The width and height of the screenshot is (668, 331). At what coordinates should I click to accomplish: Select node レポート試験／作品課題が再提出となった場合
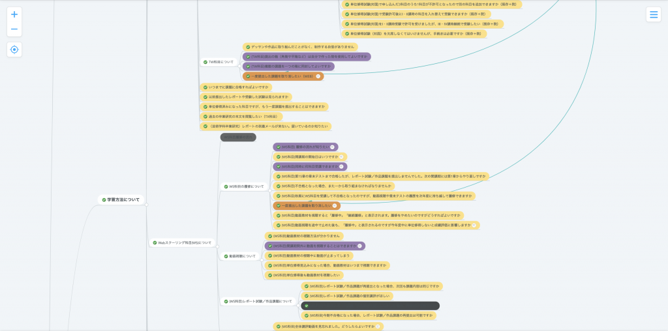click(372, 286)
